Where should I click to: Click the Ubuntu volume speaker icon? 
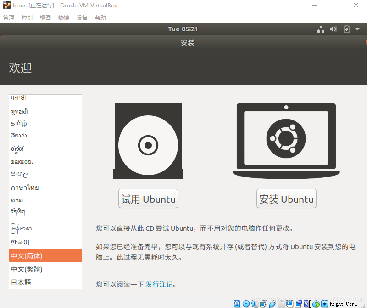tap(334, 29)
